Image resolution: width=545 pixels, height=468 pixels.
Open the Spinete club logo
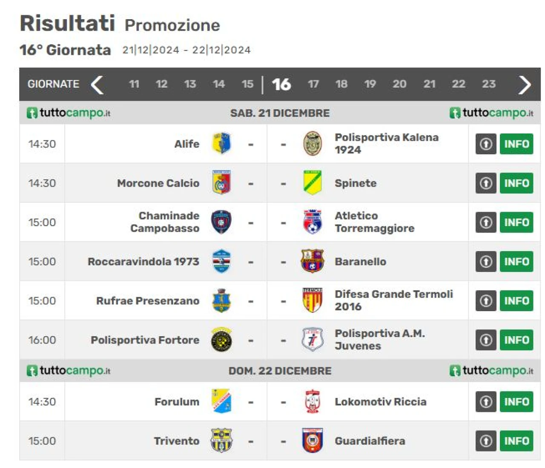[x=313, y=183]
